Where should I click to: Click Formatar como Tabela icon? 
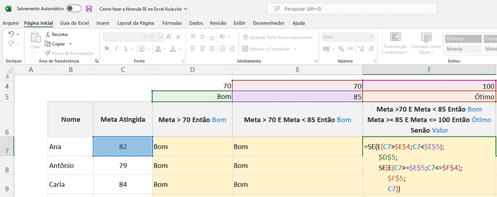426,38
